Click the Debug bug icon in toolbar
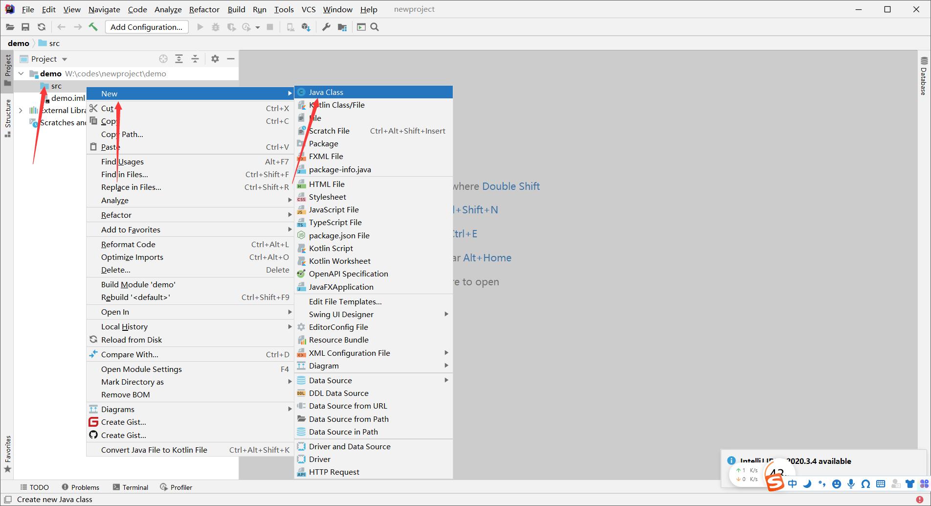Image resolution: width=931 pixels, height=506 pixels. 216,27
